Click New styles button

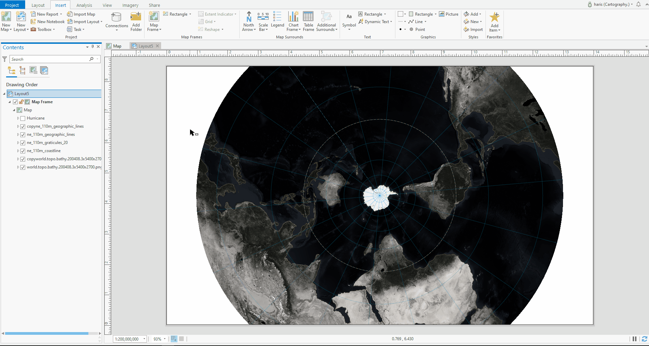pos(473,21)
